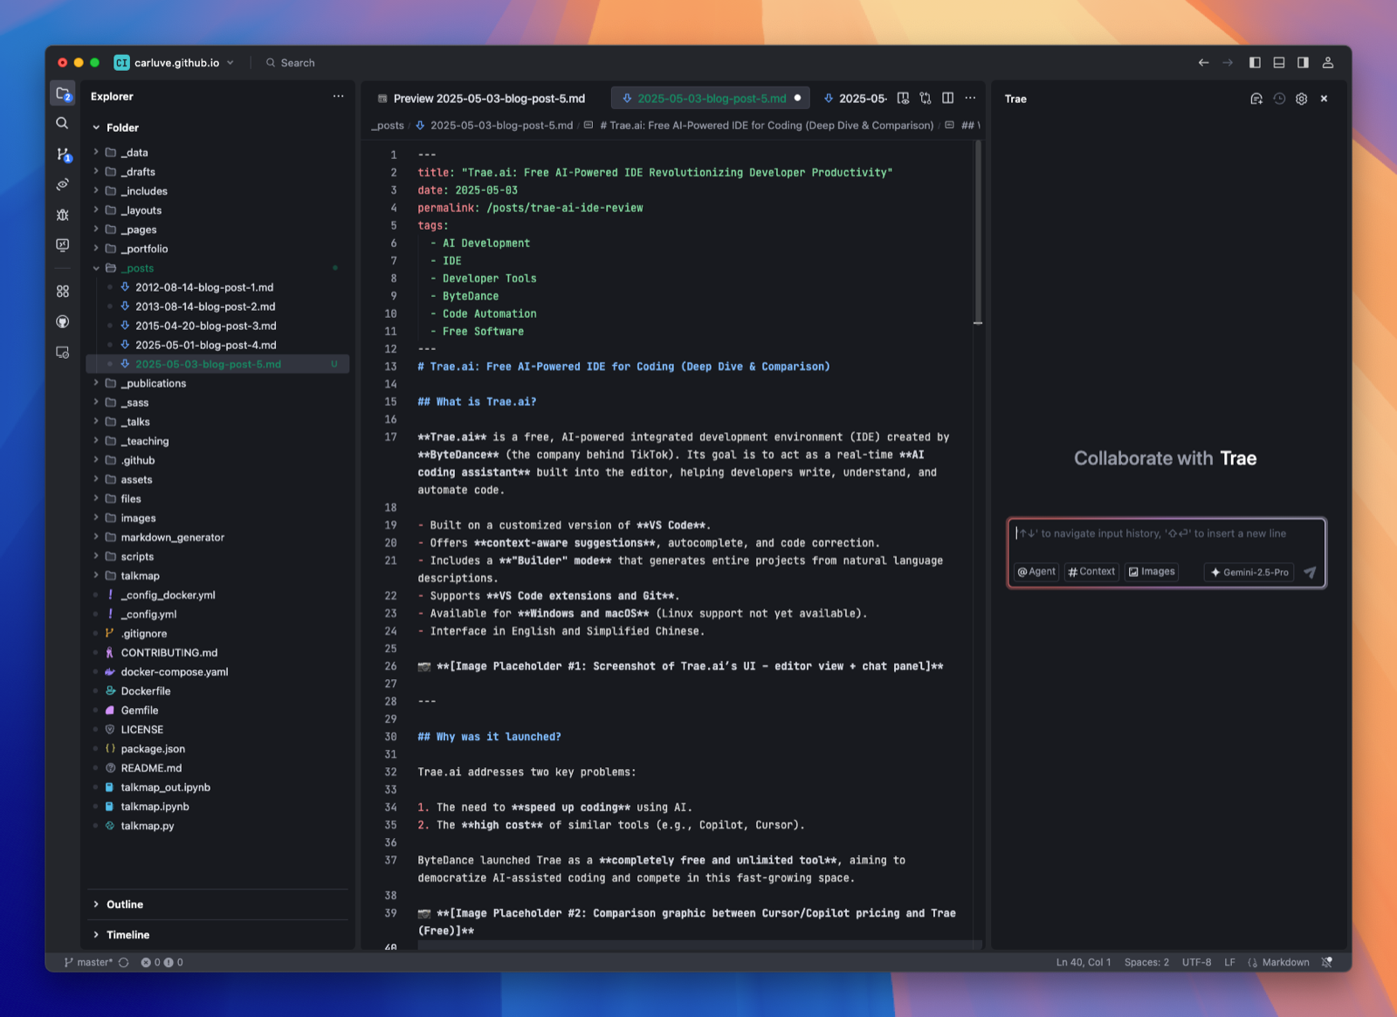Open the Gemini-2.5-Pro model dropdown
The width and height of the screenshot is (1397, 1017).
(1249, 573)
